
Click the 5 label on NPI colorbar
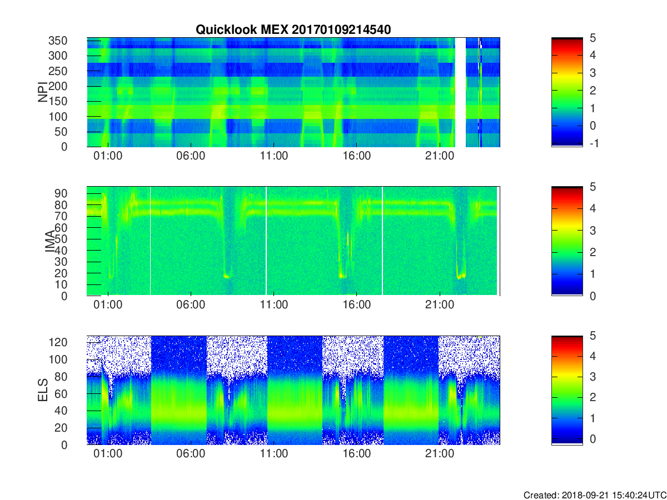(594, 38)
